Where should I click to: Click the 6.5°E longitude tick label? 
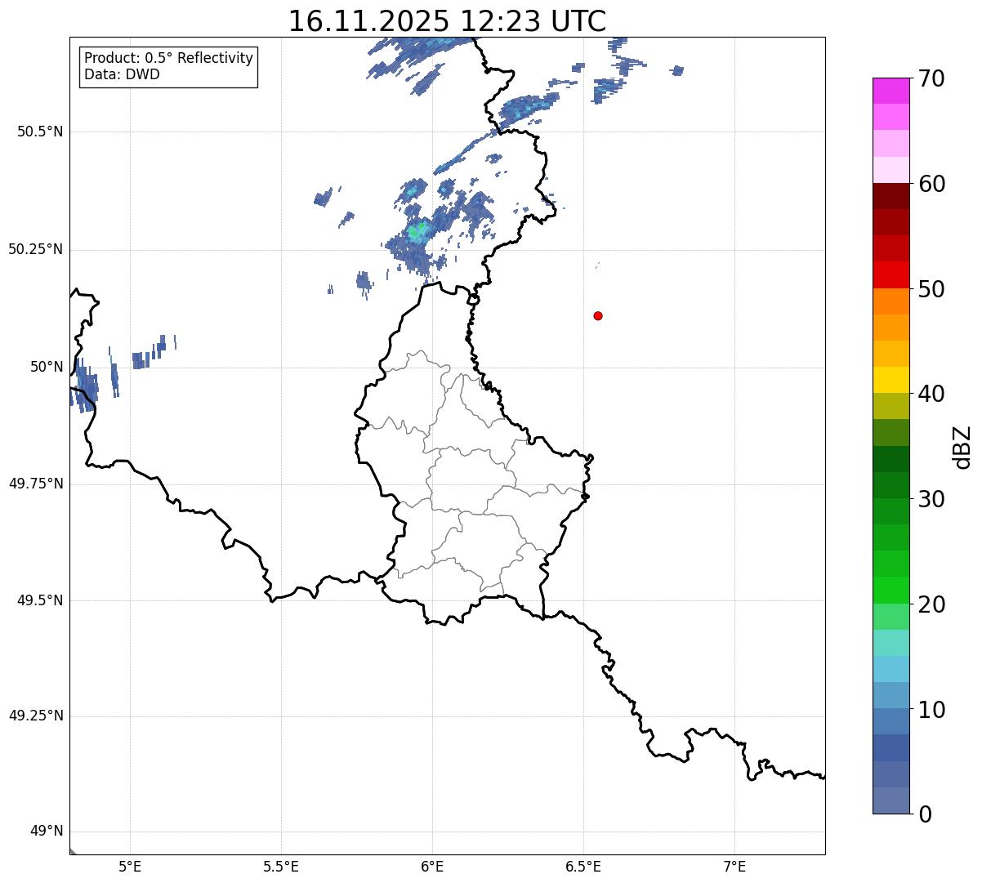tap(583, 866)
